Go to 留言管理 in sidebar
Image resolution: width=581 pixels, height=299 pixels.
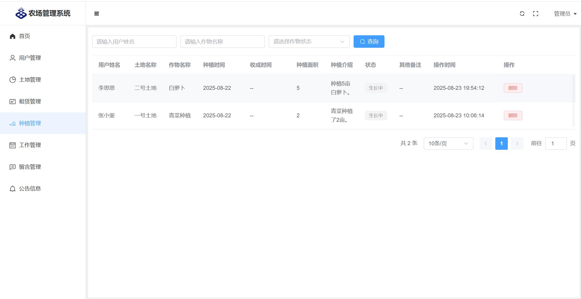pos(30,167)
